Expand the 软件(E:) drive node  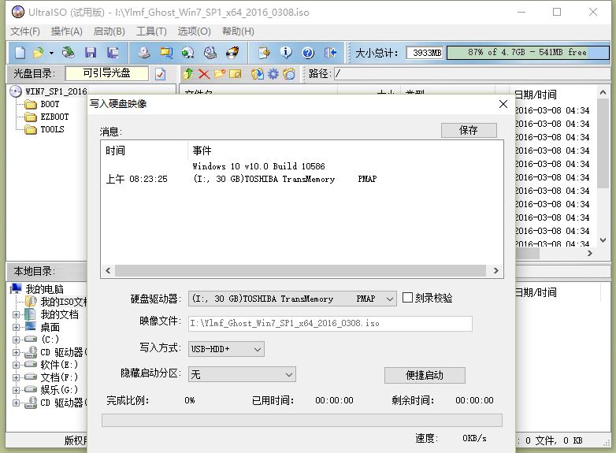point(16,365)
